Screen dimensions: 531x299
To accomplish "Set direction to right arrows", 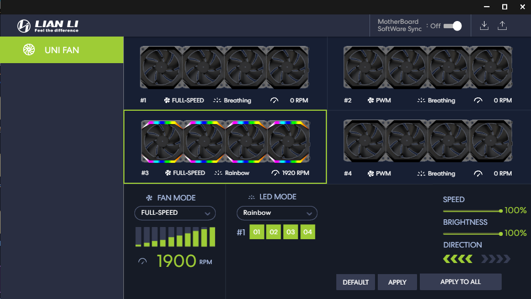I will tap(496, 259).
